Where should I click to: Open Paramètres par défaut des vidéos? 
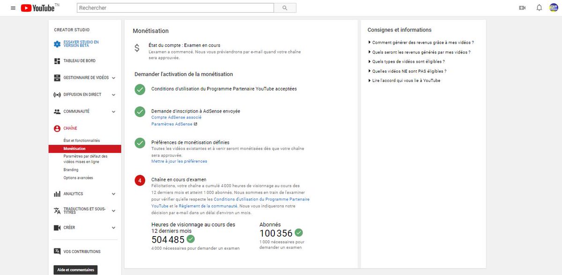(85, 159)
